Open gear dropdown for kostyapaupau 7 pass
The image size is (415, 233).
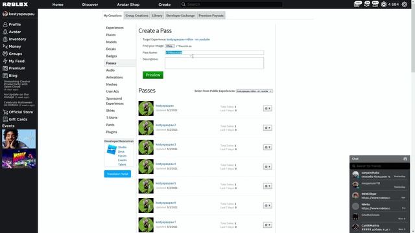click(x=268, y=225)
